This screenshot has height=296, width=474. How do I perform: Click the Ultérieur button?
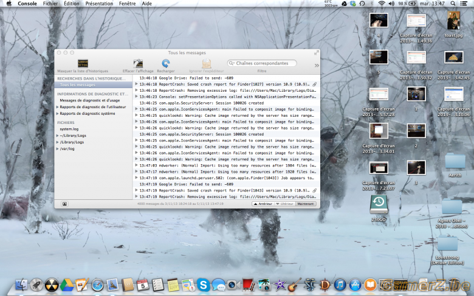(x=285, y=204)
